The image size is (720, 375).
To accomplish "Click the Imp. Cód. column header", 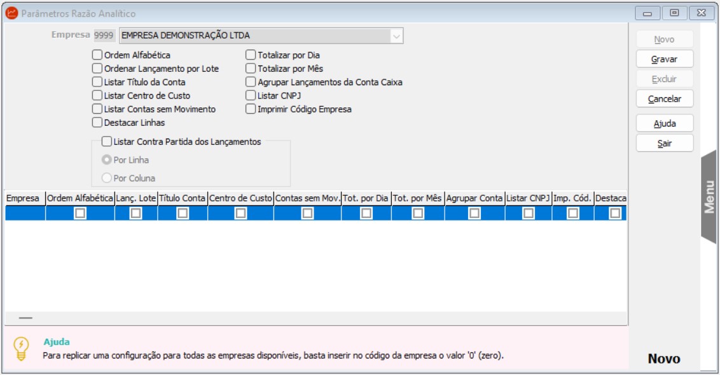I will click(x=572, y=198).
